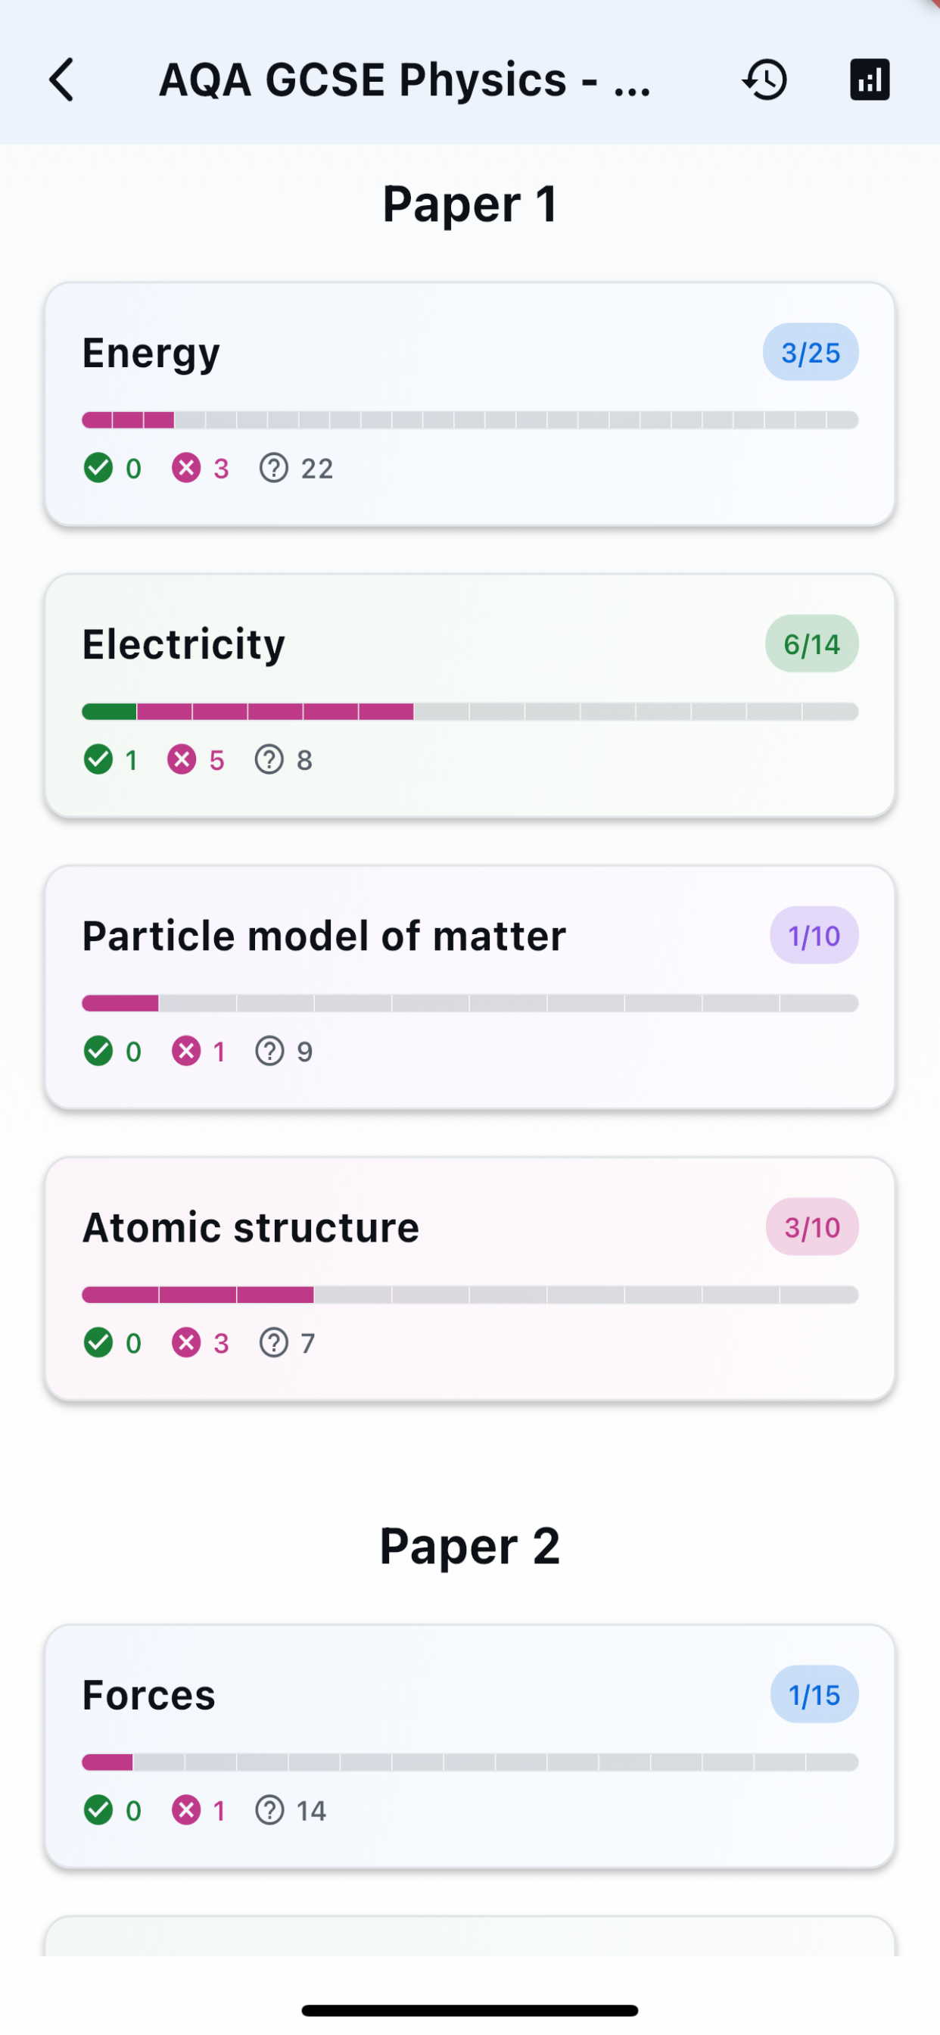Screen dimensions: 940x2035
Task: Tap the green checkmark icon on Atomic structure
Action: pos(98,1343)
